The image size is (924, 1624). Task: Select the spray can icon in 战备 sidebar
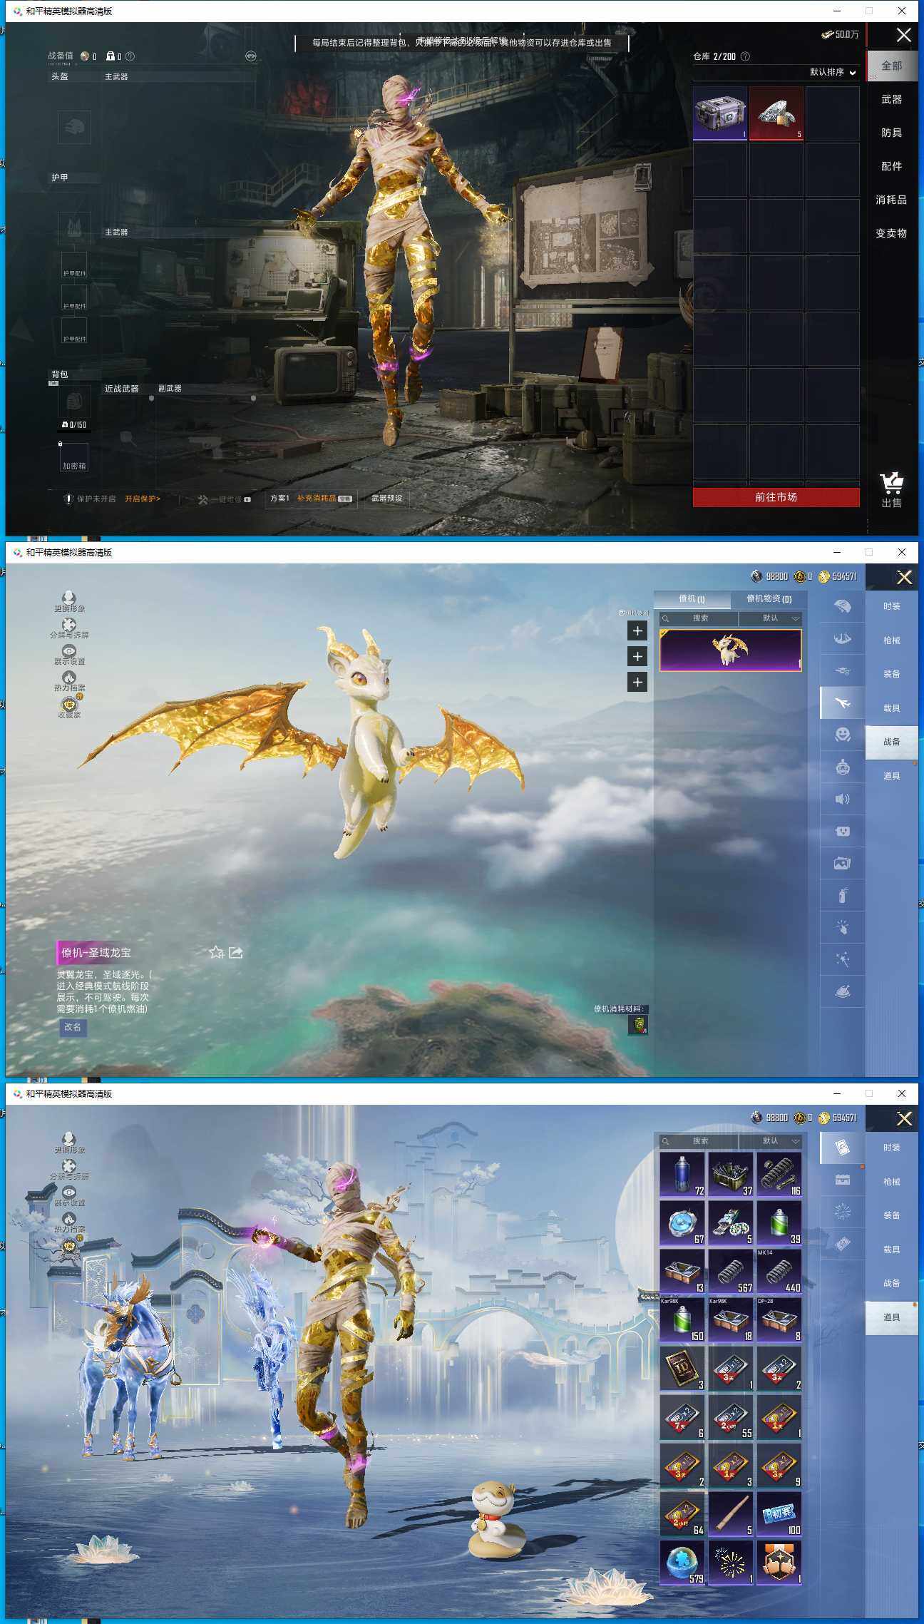[843, 895]
